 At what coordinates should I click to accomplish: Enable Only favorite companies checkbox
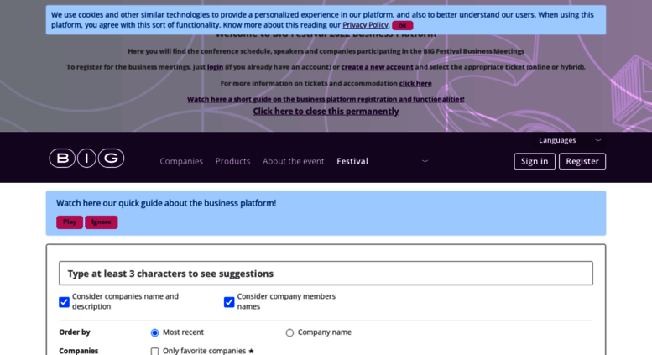click(154, 352)
